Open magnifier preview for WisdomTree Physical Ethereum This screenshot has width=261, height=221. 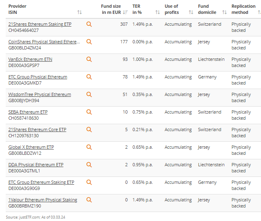pyautogui.click(x=89, y=94)
